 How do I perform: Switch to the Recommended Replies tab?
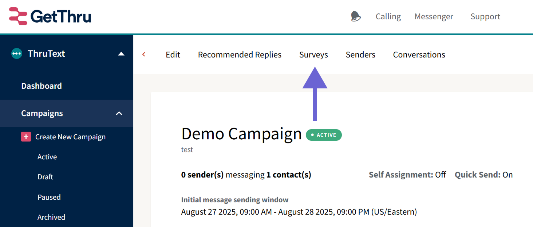pos(240,55)
